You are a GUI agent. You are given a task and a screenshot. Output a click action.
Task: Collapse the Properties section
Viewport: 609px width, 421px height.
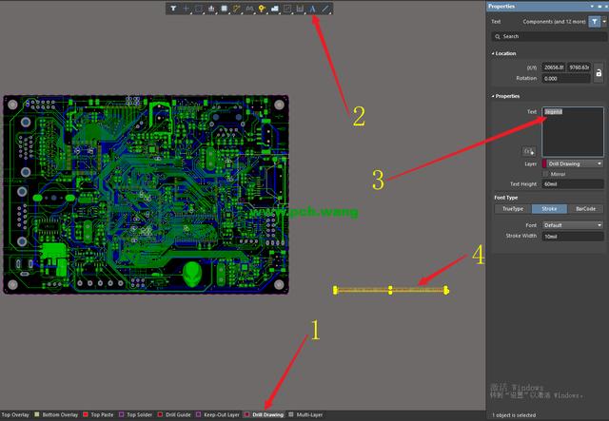coord(493,96)
